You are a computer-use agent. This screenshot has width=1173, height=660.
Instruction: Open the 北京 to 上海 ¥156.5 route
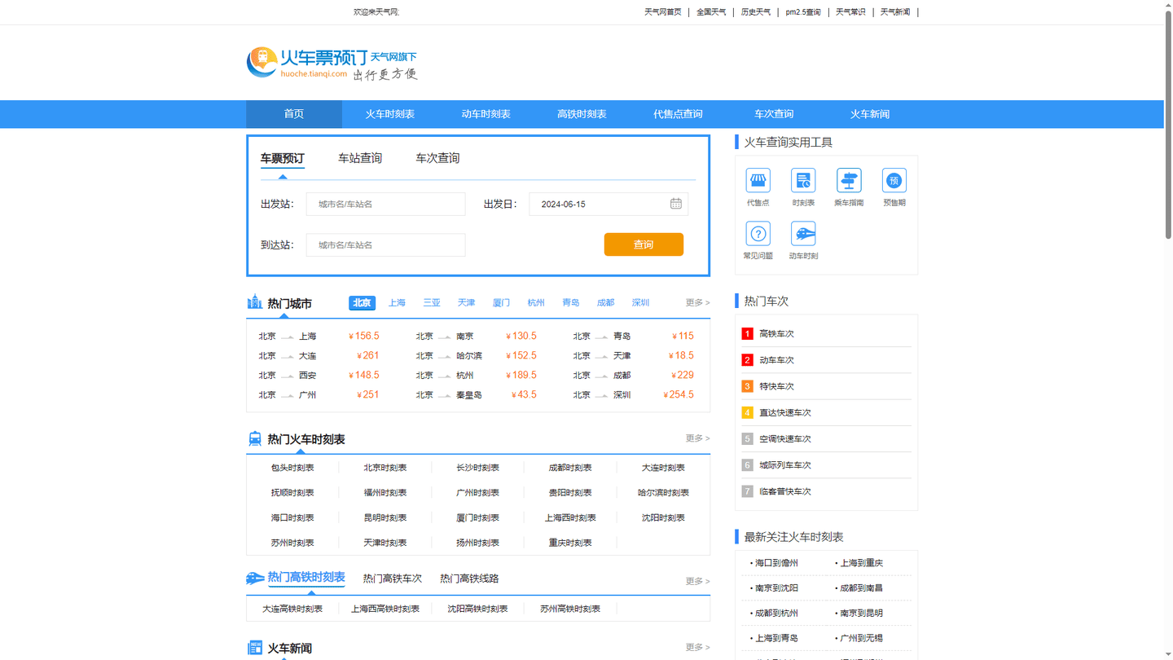tap(319, 336)
